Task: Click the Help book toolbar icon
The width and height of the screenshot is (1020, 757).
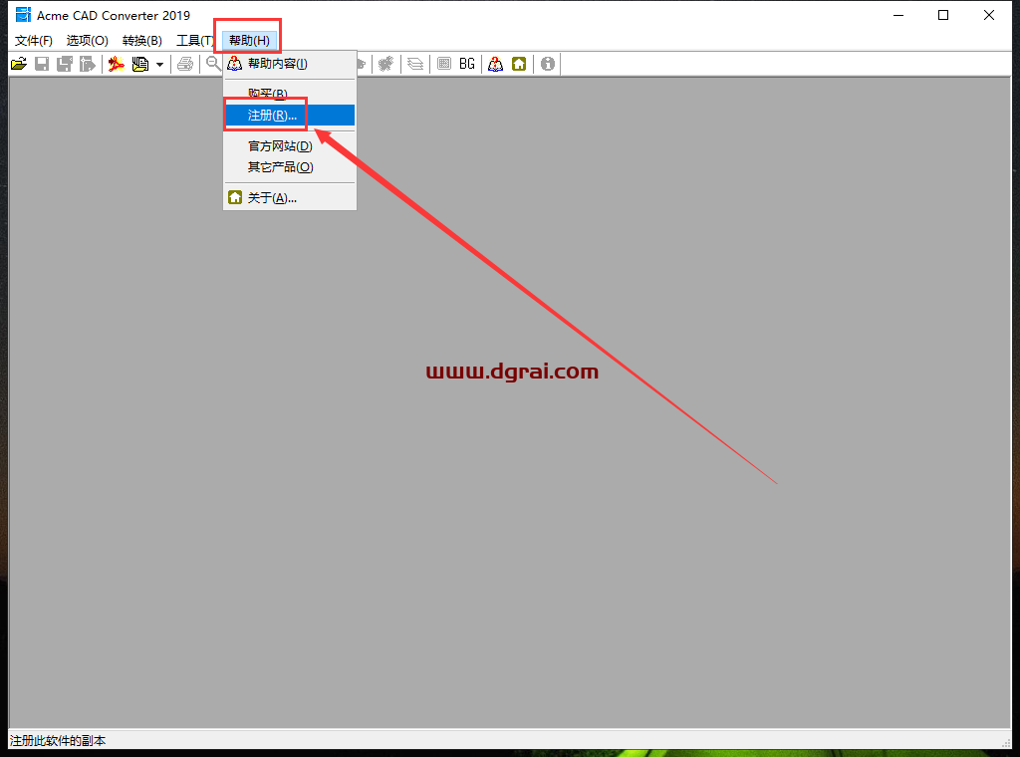Action: (496, 64)
